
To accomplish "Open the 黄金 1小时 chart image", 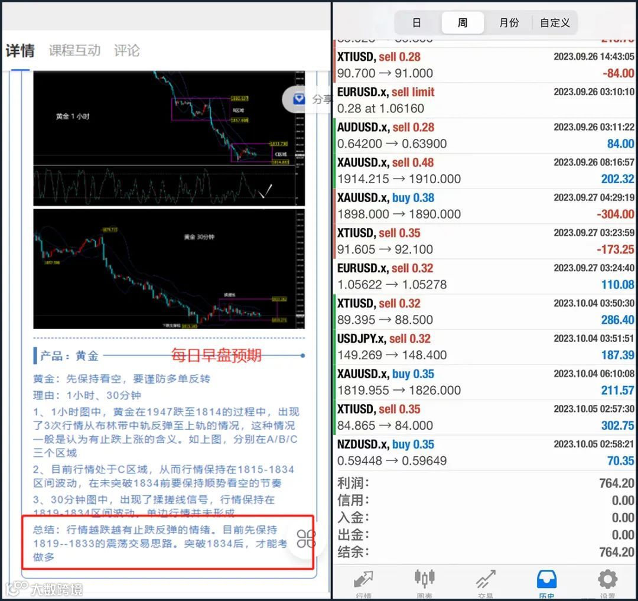I will tap(169, 138).
